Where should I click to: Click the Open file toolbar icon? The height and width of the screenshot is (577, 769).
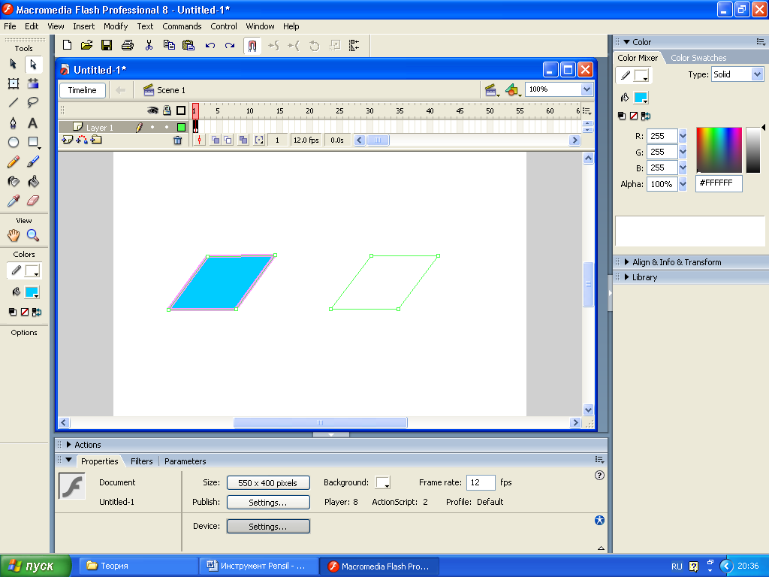[x=87, y=46]
